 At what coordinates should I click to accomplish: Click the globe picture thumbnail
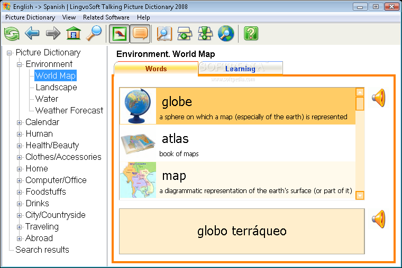click(138, 106)
